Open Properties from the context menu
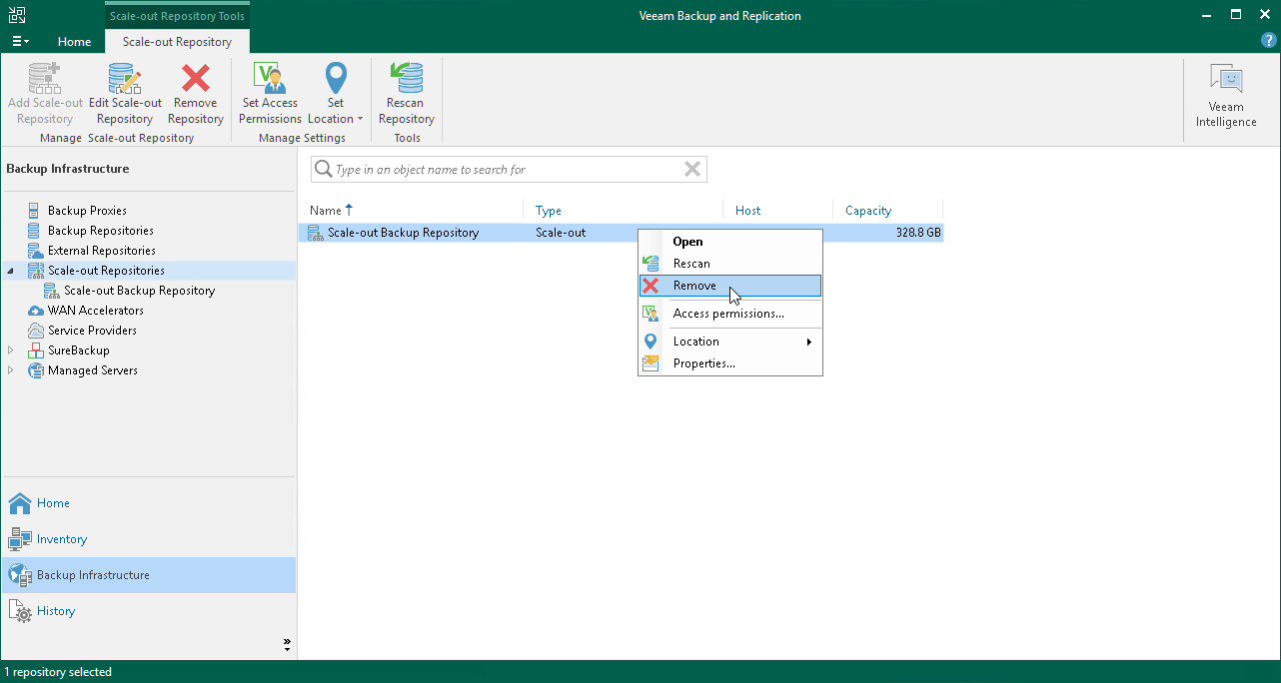1281x683 pixels. pyautogui.click(x=702, y=363)
